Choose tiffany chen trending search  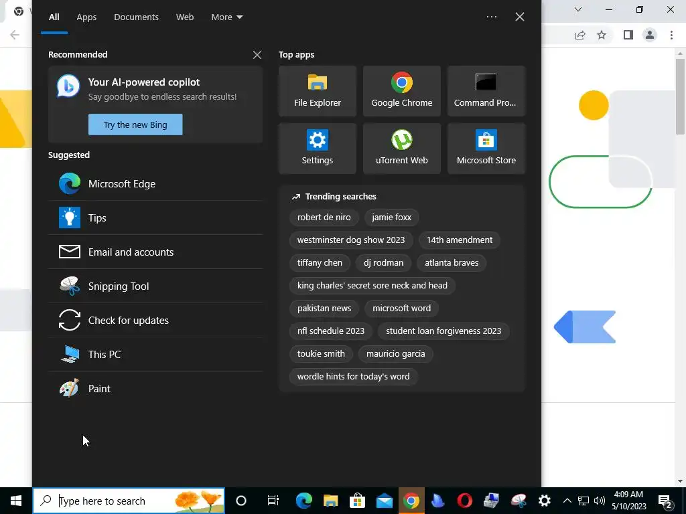320,262
